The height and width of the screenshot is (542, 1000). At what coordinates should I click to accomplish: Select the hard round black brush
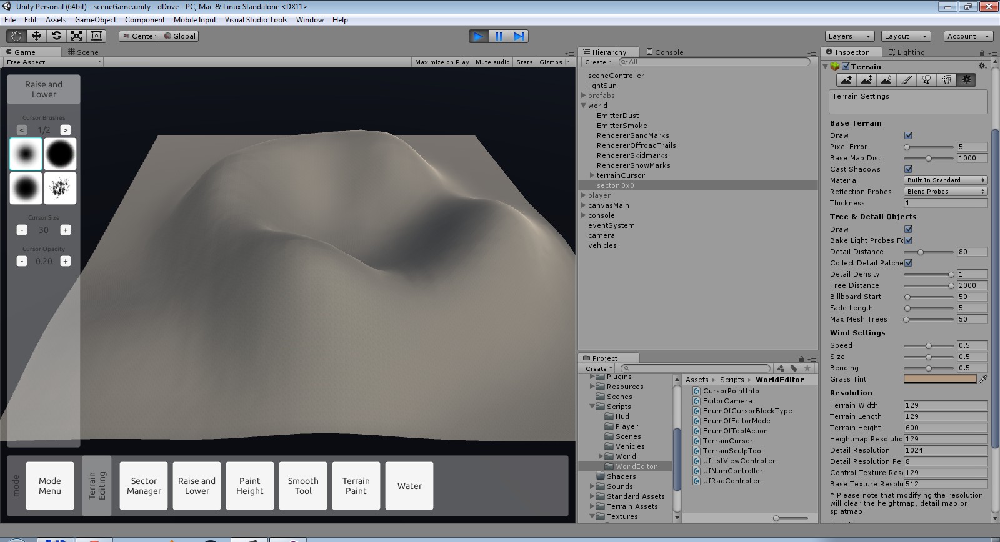[x=61, y=154]
